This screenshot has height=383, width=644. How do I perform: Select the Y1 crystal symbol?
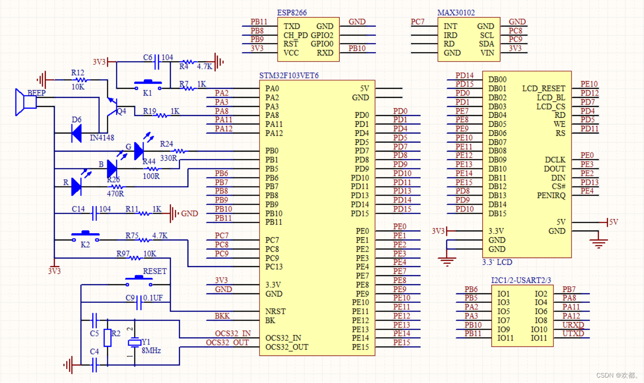coord(135,343)
